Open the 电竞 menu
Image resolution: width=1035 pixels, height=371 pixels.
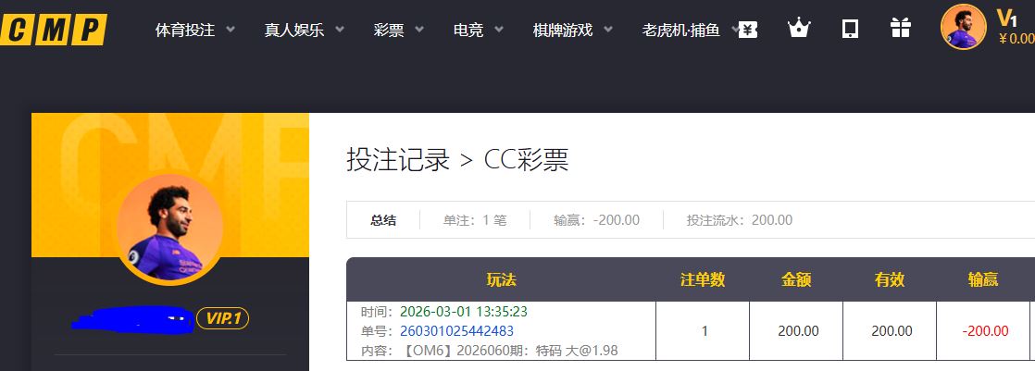[478, 31]
